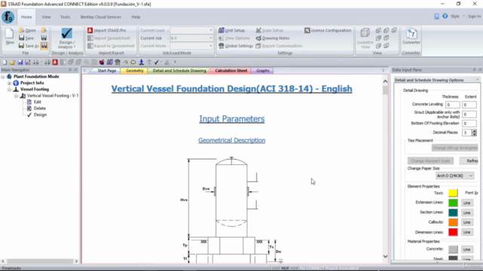Click Concrete Leveling thickness field
The width and height of the screenshot is (483, 271).
tap(453, 105)
